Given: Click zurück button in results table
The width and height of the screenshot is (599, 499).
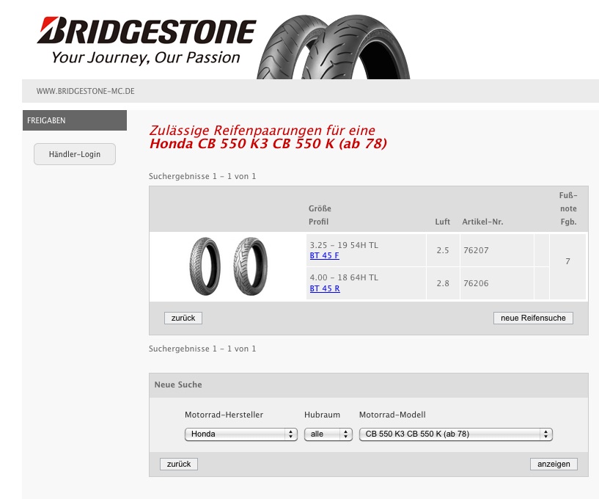Looking at the screenshot, I should [183, 318].
